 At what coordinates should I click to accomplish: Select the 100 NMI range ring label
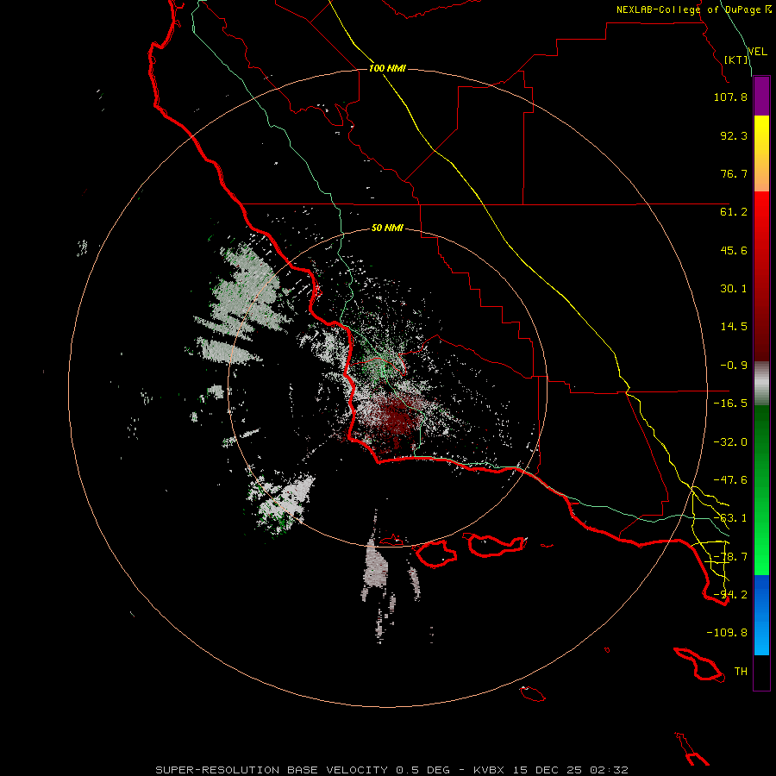coord(387,68)
